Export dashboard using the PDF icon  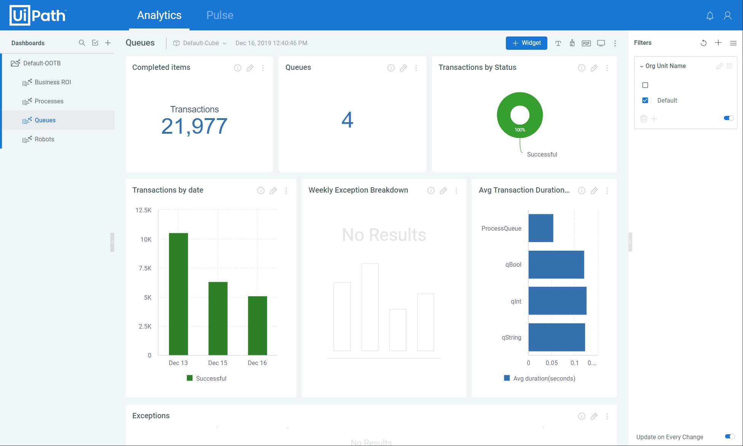[586, 43]
